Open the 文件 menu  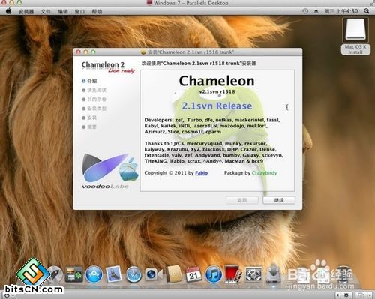click(46, 11)
